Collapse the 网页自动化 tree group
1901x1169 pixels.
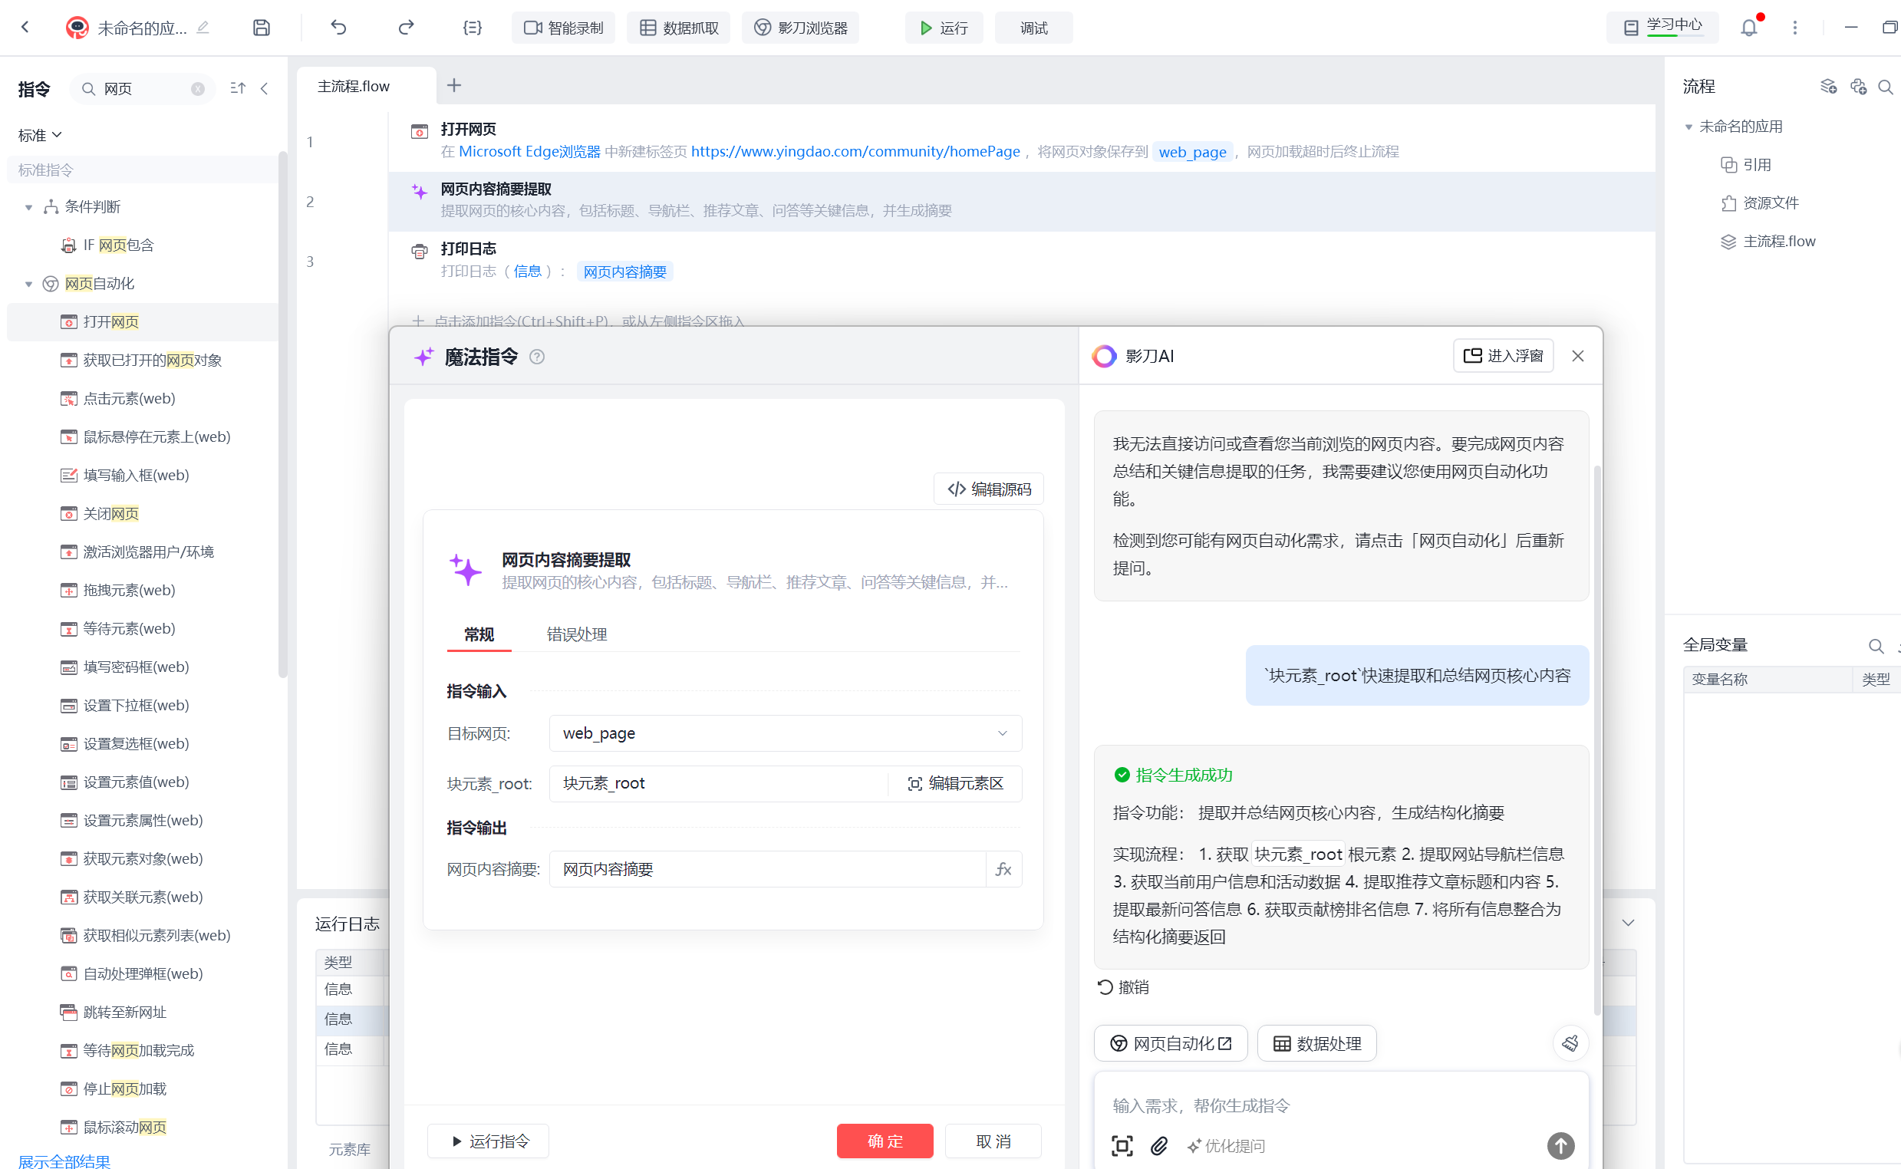pos(28,284)
